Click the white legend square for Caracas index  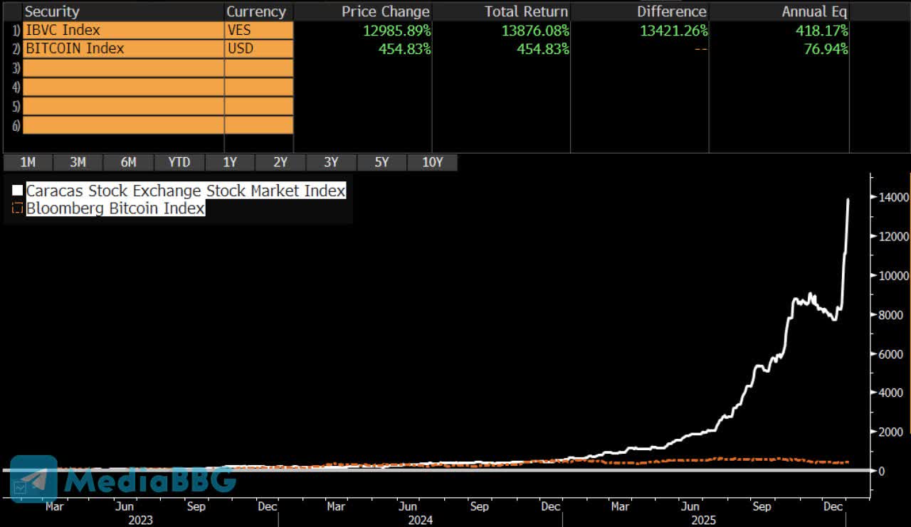17,191
